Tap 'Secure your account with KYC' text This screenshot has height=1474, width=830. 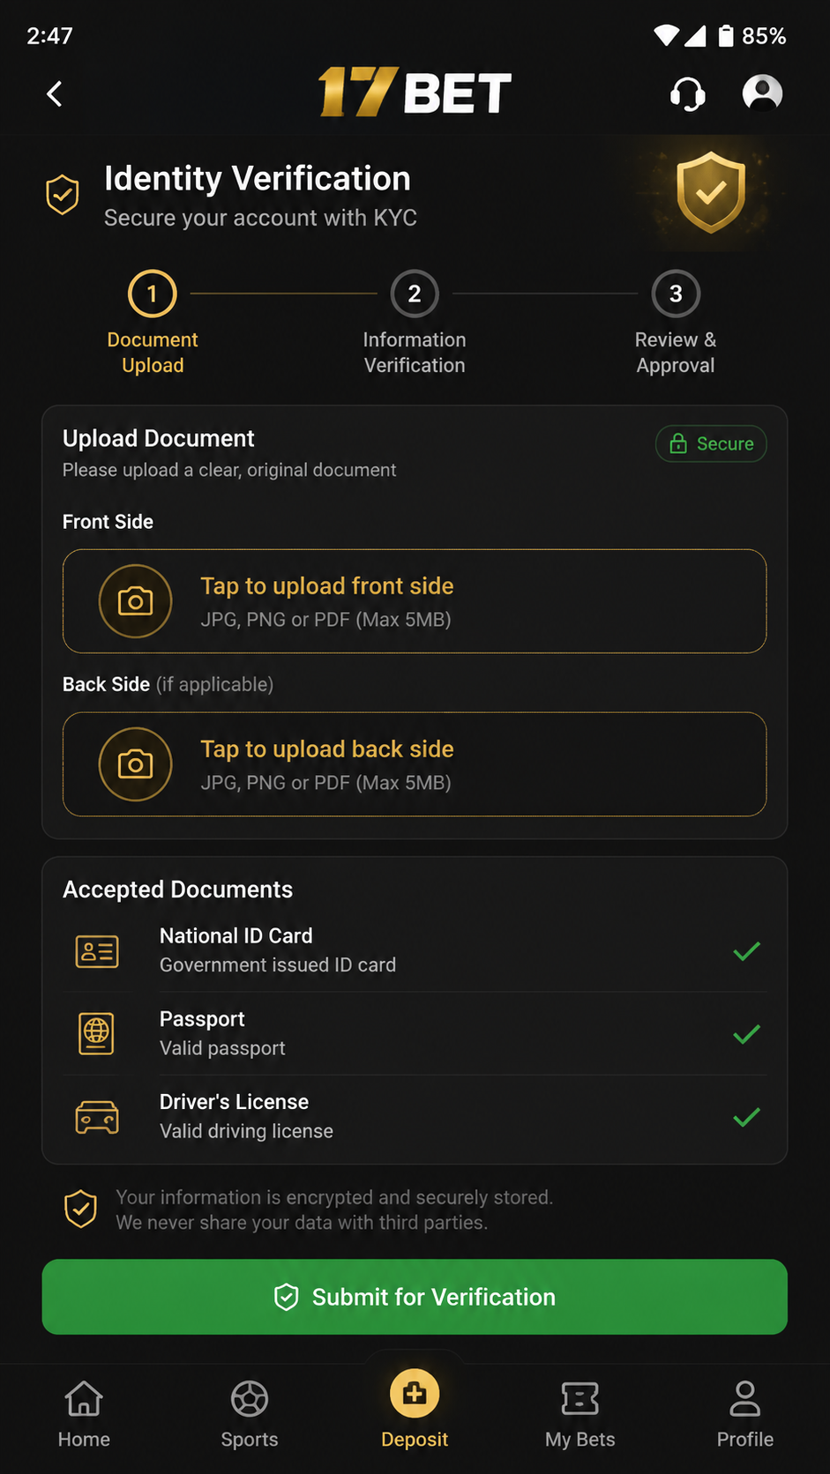pyautogui.click(x=260, y=218)
